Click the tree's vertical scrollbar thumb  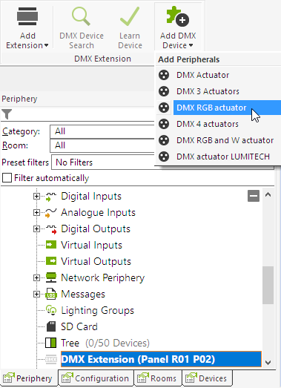268,285
